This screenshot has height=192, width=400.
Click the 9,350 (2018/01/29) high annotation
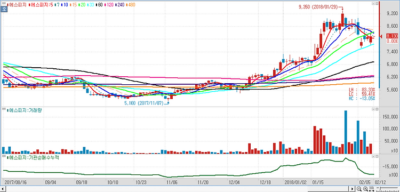click(x=318, y=7)
